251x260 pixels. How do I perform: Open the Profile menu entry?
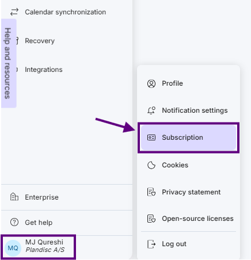click(188, 83)
